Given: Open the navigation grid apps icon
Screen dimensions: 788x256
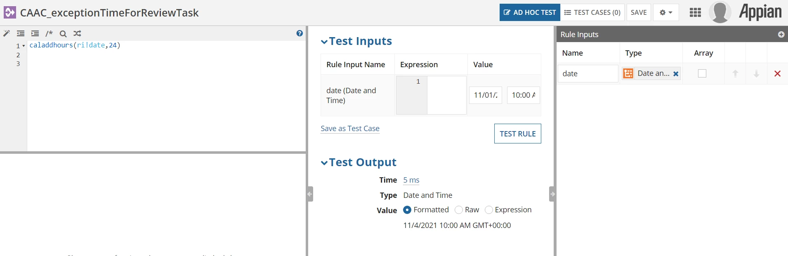Looking at the screenshot, I should [695, 12].
